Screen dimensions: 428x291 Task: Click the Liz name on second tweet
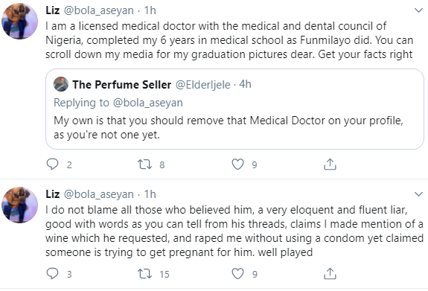[52, 194]
